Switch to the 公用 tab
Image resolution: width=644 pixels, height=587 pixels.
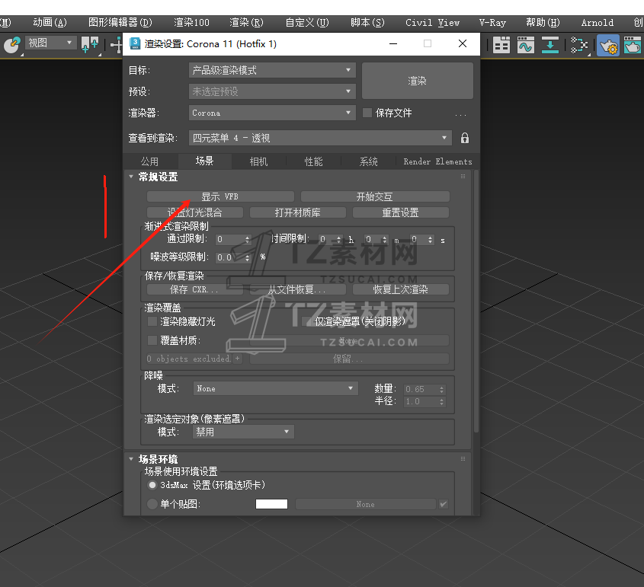pos(150,161)
